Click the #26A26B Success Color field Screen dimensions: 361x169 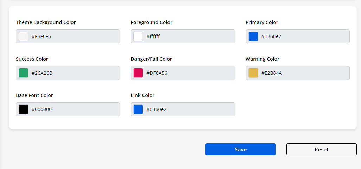[74, 73]
